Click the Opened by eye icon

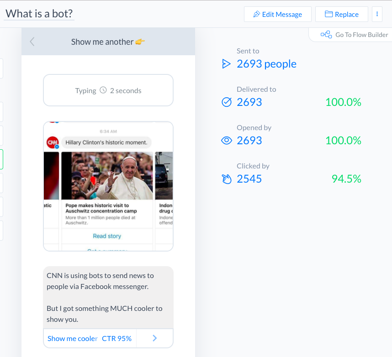coord(226,141)
